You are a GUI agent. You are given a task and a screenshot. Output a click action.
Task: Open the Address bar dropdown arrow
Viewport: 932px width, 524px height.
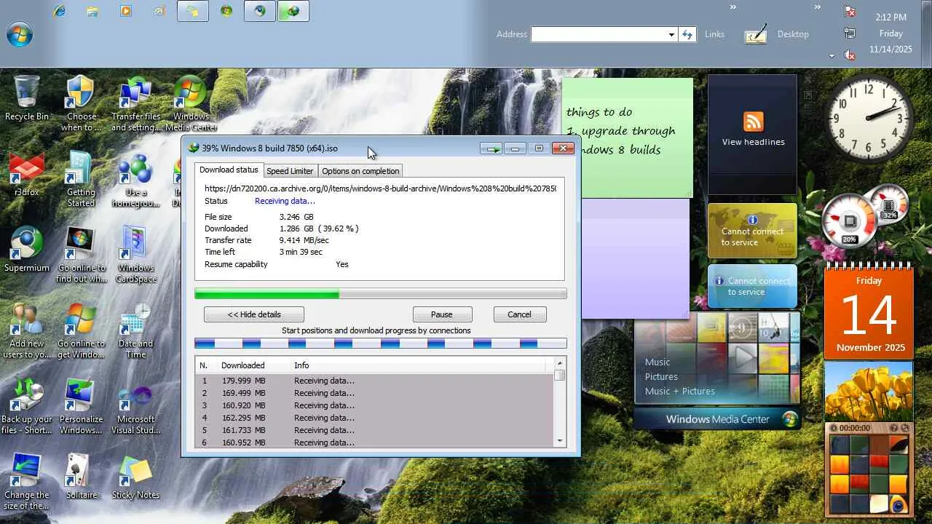(x=671, y=34)
